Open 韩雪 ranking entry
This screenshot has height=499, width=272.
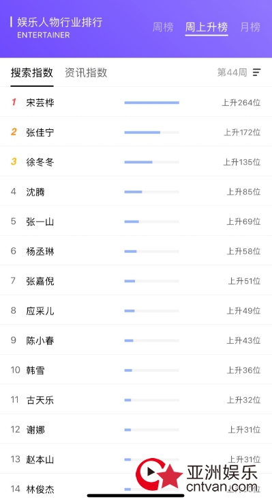pos(136,370)
